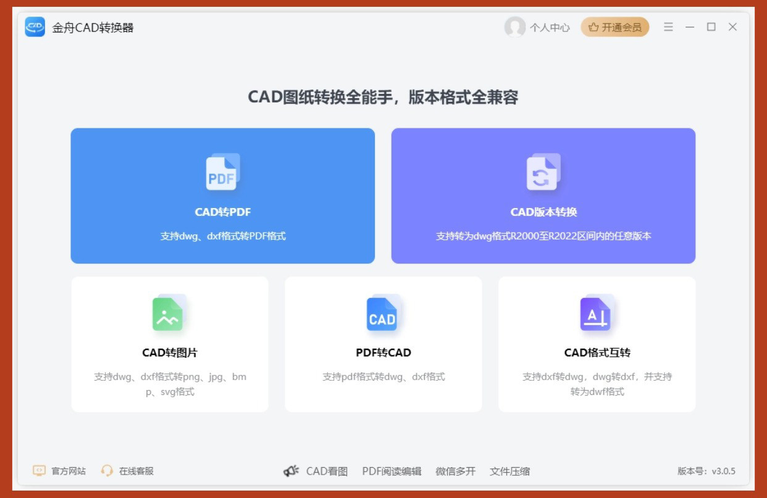The height and width of the screenshot is (498, 767).
Task: Click the user avatar icon beside 个人中心
Action: 514,27
